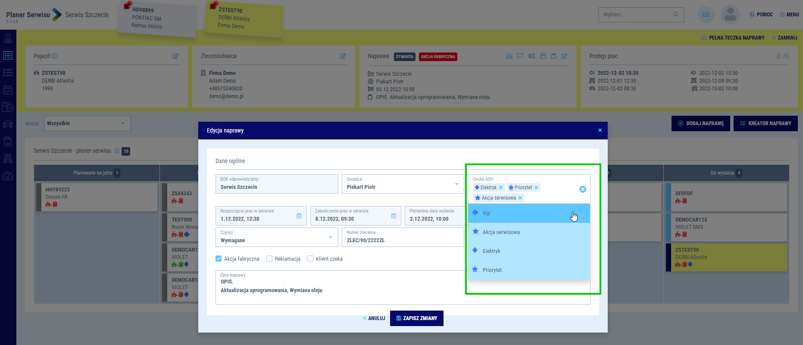Expand the Doradca dropdown
803x345 pixels.
[456, 184]
